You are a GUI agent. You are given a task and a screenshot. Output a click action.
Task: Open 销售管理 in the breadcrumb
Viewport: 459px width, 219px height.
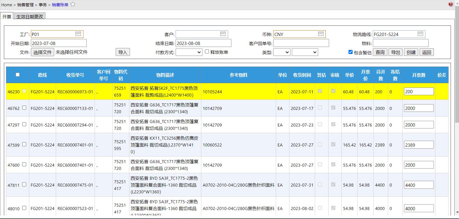25,5
